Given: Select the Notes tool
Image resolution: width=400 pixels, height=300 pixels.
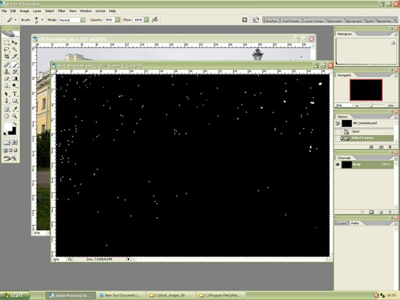Looking at the screenshot, I should pos(7,109).
